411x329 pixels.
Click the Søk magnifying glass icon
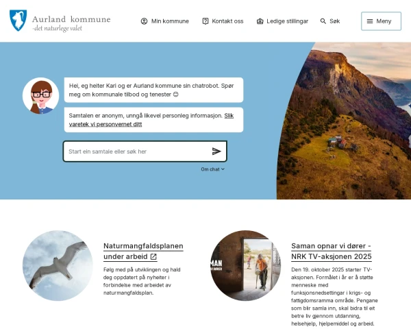(323, 21)
